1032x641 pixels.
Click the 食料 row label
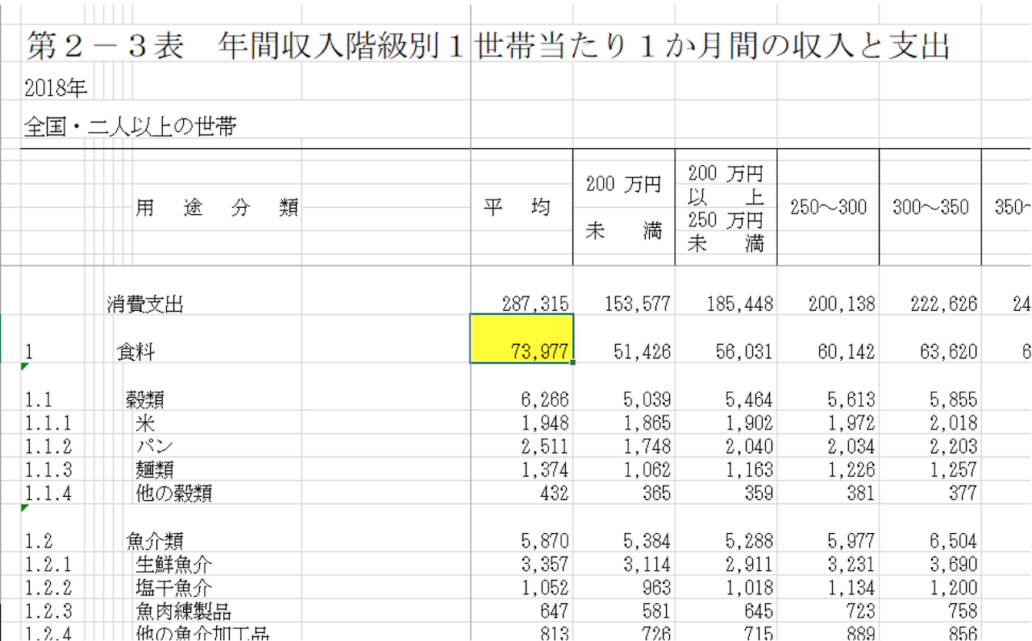(x=136, y=352)
